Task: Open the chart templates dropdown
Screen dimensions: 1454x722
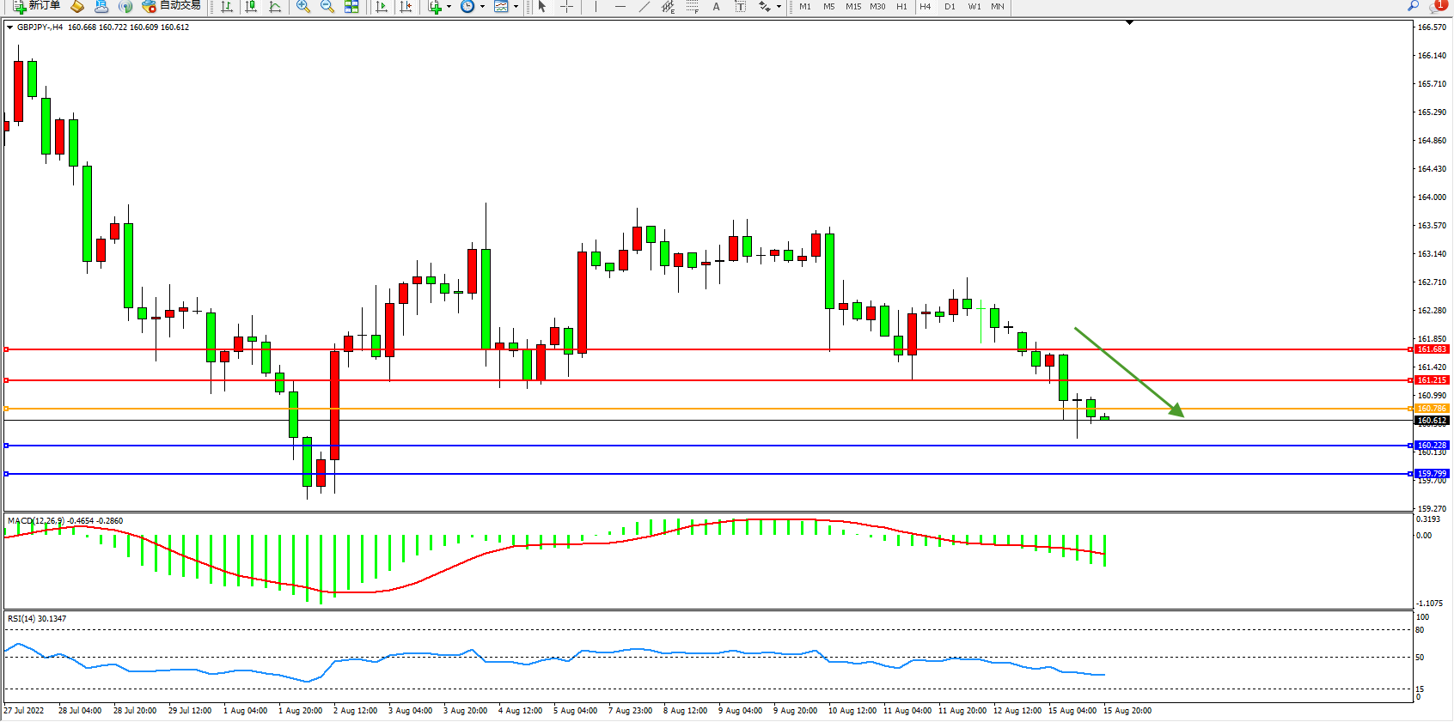Action: pos(516,7)
